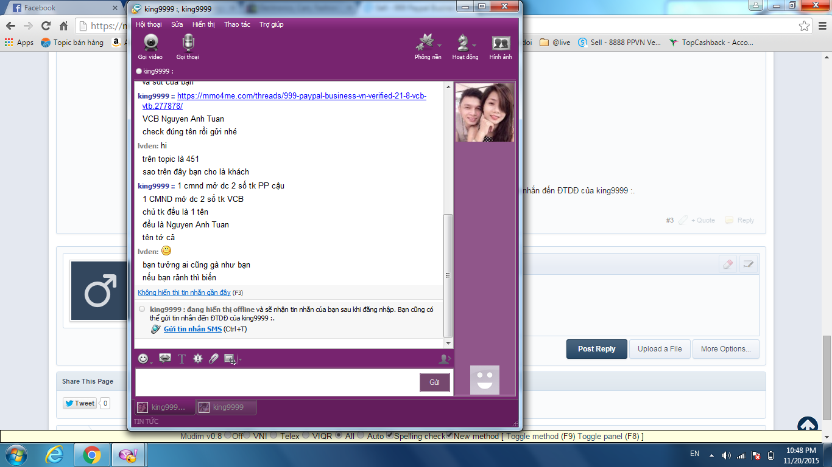The width and height of the screenshot is (832, 467).
Task: Click the volume speaker tray icon
Action: (726, 455)
